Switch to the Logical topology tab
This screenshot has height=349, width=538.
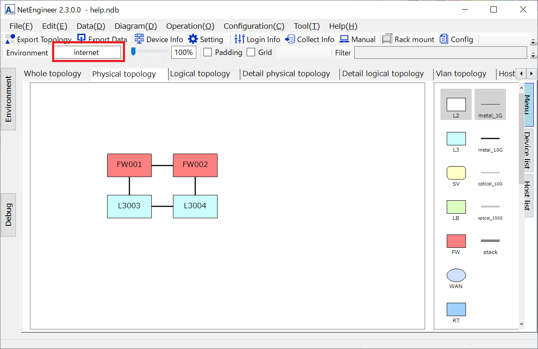pos(200,74)
